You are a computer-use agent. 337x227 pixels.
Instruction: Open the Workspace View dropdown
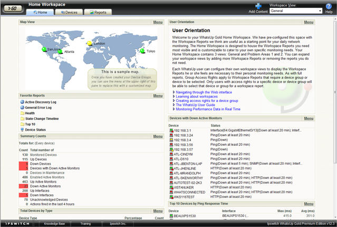[295, 11]
